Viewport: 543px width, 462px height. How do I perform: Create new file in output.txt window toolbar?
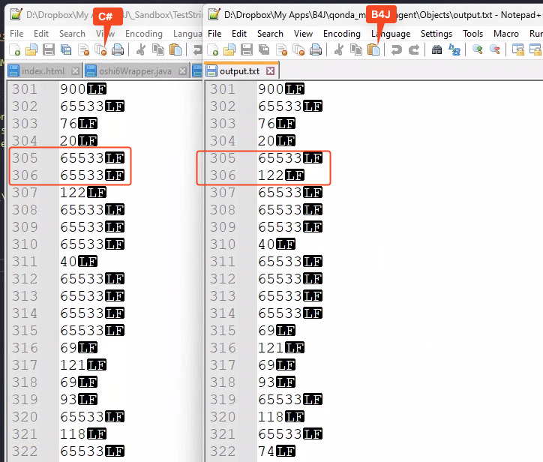click(x=212, y=49)
